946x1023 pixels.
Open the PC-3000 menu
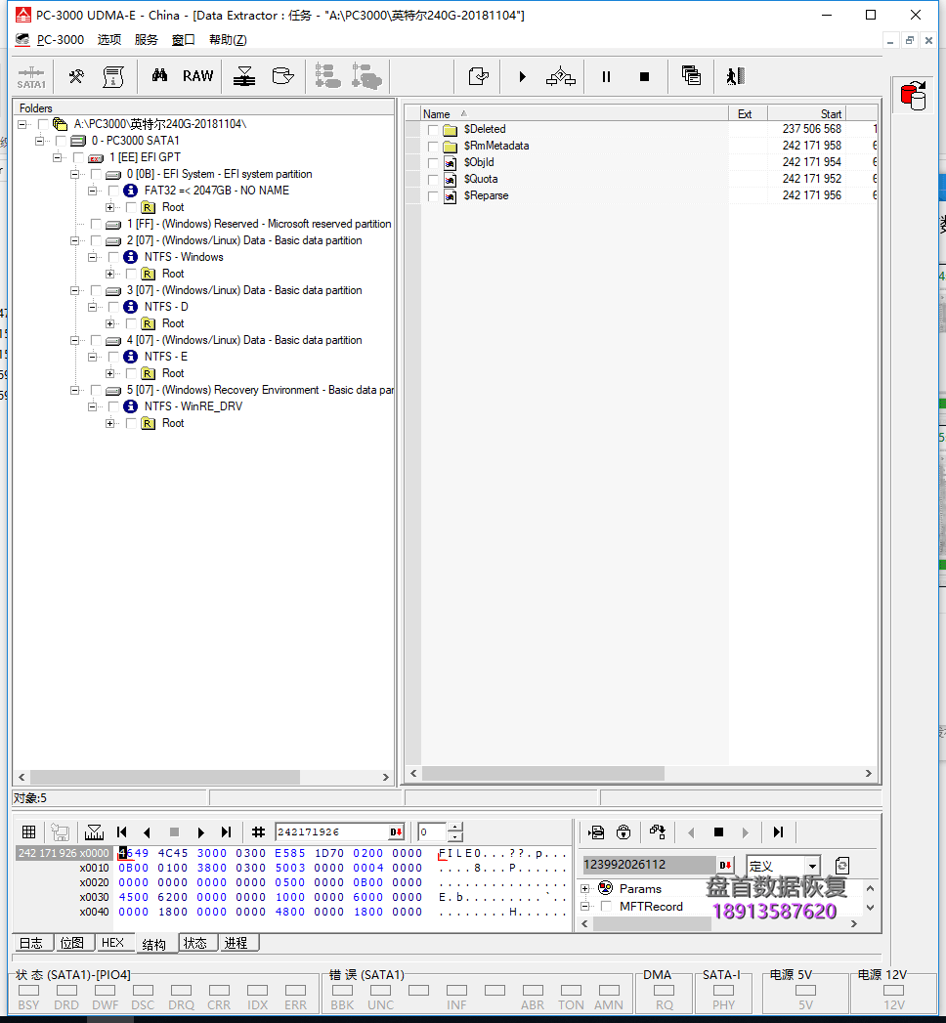tap(60, 40)
